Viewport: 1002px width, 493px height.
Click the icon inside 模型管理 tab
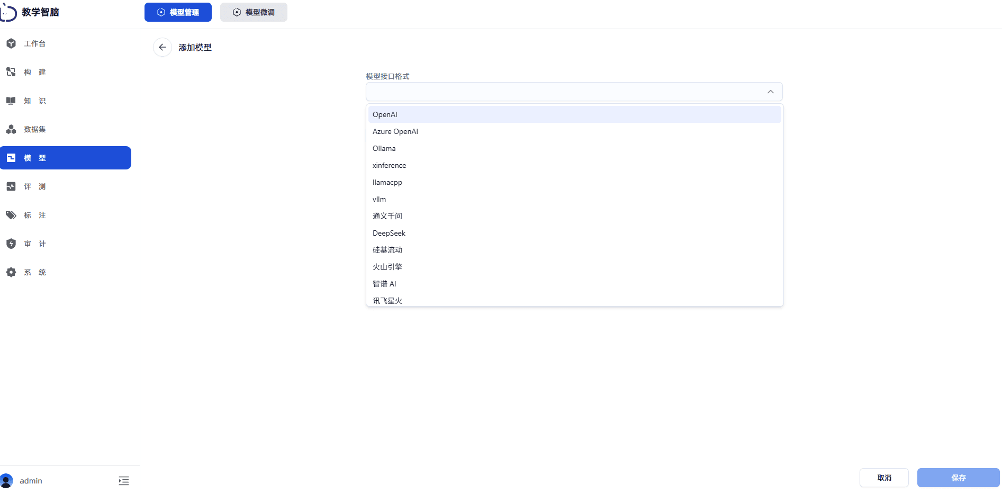tap(161, 12)
